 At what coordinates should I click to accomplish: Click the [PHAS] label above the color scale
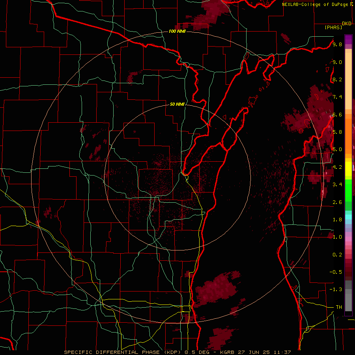pyautogui.click(x=333, y=27)
